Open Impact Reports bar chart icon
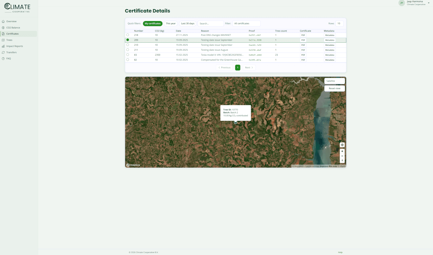Viewport: 433px width, 255px height. point(3,46)
